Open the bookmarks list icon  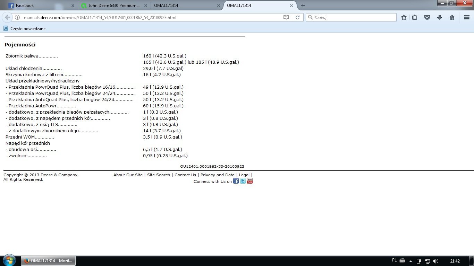click(x=415, y=17)
